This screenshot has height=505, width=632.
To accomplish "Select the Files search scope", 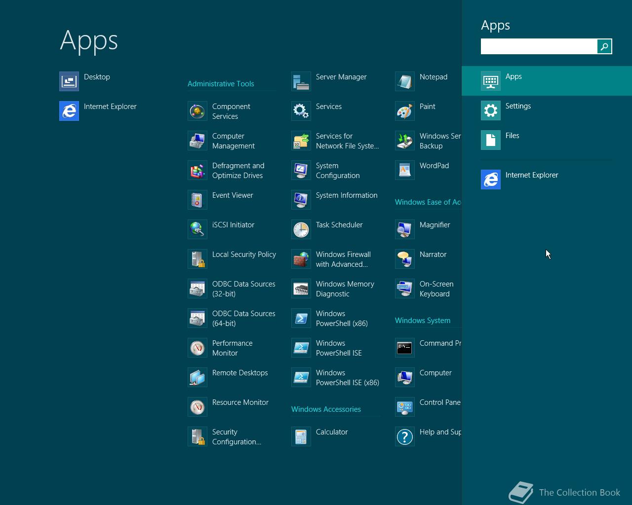I will click(x=547, y=140).
